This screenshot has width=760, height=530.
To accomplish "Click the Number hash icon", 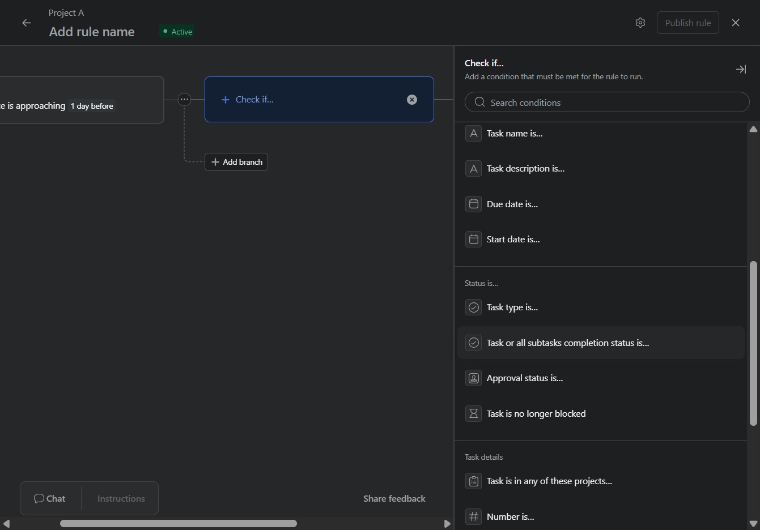I will tap(474, 516).
